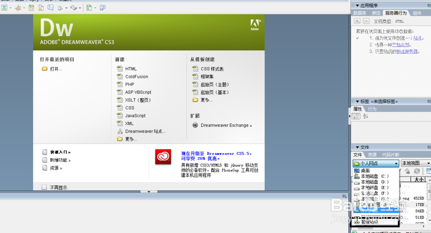The width and height of the screenshot is (431, 233).
Task: Open the Images icon dropdown arrow
Action: pyautogui.click(x=10, y=8)
